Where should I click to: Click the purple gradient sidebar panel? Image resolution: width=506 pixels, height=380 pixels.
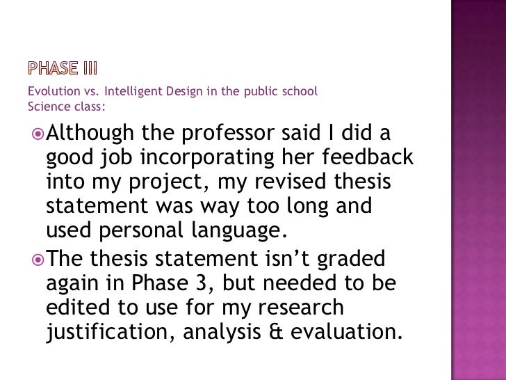(x=479, y=190)
